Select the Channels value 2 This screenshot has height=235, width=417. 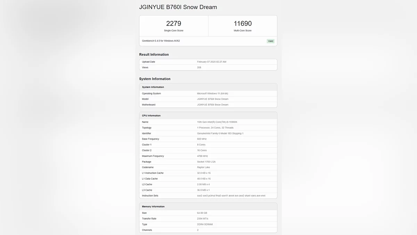198,230
